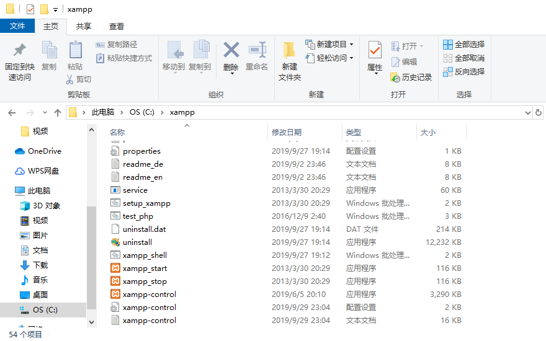546x341 pixels.
Task: Expand chevron after 此电脑 in path
Action: coord(122,112)
